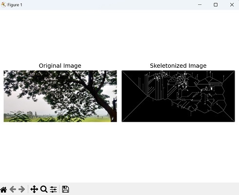Click the matplotlib logo in the title bar
Image resolution: width=239 pixels, height=195 pixels.
tap(3, 5)
